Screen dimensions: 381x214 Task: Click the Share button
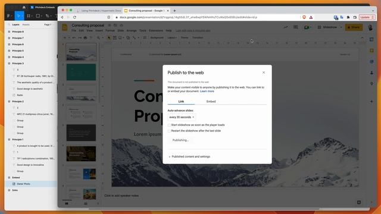354,27
